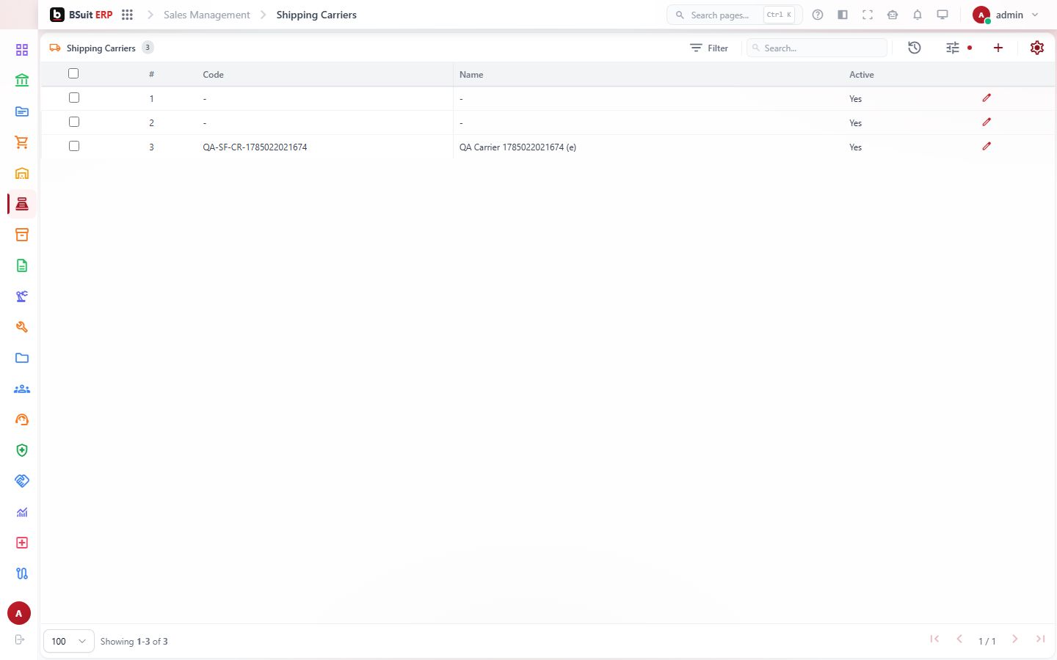Edit row 2 using its pencil icon
This screenshot has height=660, width=1057.
click(987, 122)
